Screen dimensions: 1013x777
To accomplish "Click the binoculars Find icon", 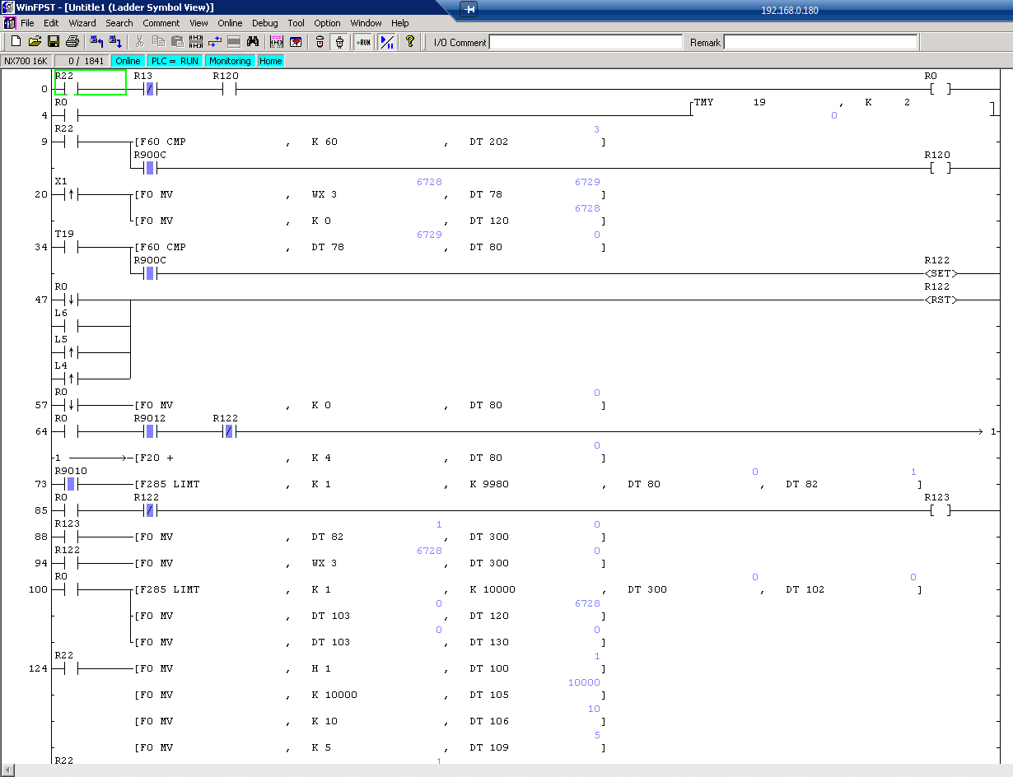I will [x=253, y=42].
